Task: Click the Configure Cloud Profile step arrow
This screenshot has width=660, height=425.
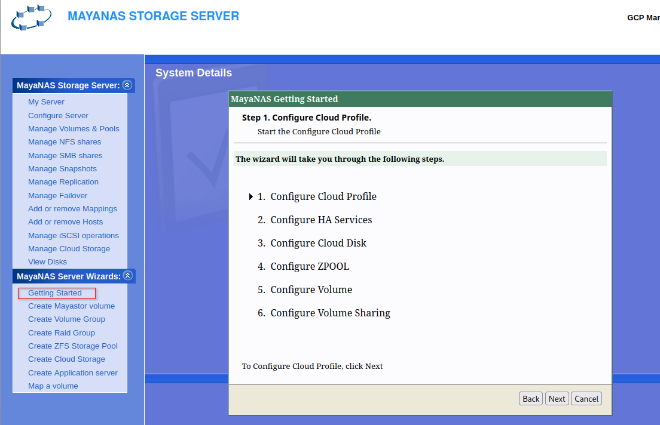Action: coord(251,197)
